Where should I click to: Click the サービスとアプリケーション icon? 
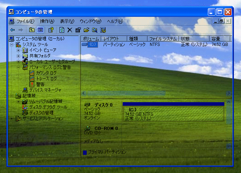18,119
